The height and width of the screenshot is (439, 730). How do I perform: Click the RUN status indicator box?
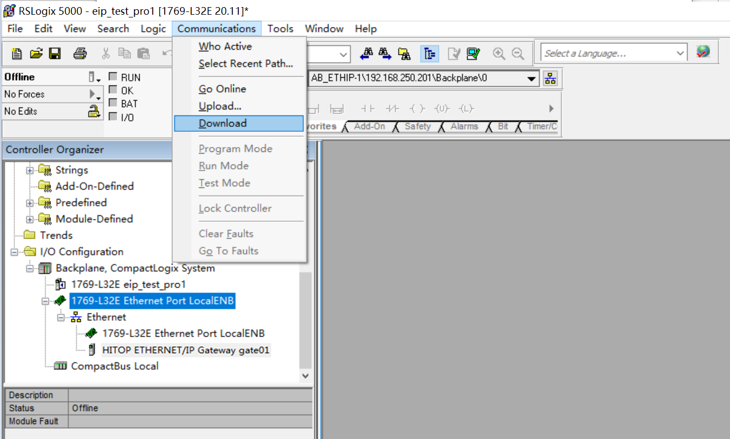click(113, 77)
